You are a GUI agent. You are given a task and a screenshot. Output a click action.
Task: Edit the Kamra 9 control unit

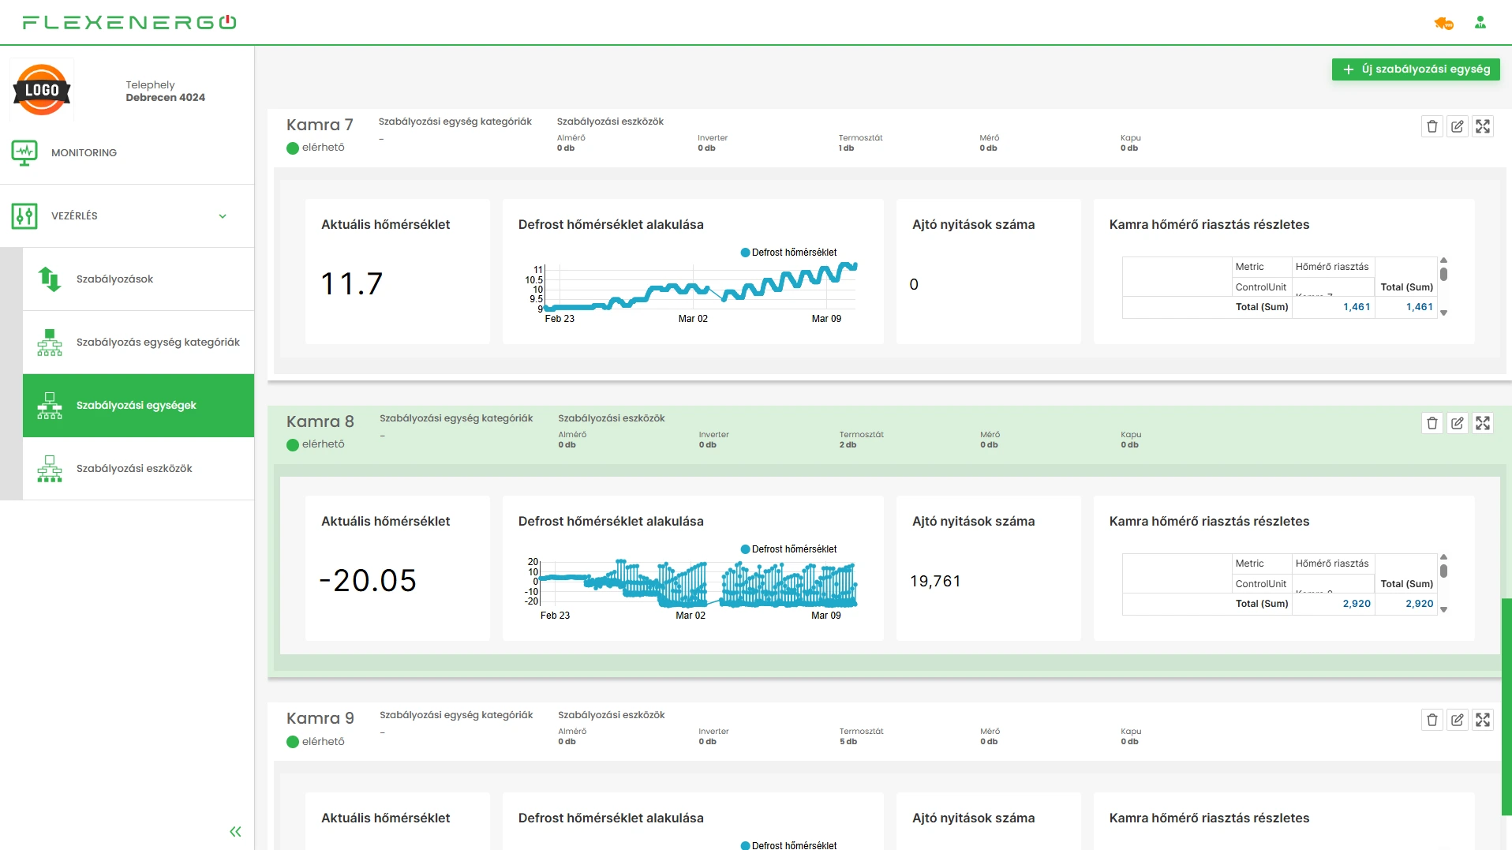(x=1458, y=720)
